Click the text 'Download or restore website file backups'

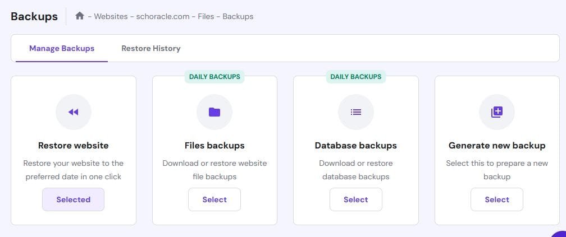tap(214, 170)
